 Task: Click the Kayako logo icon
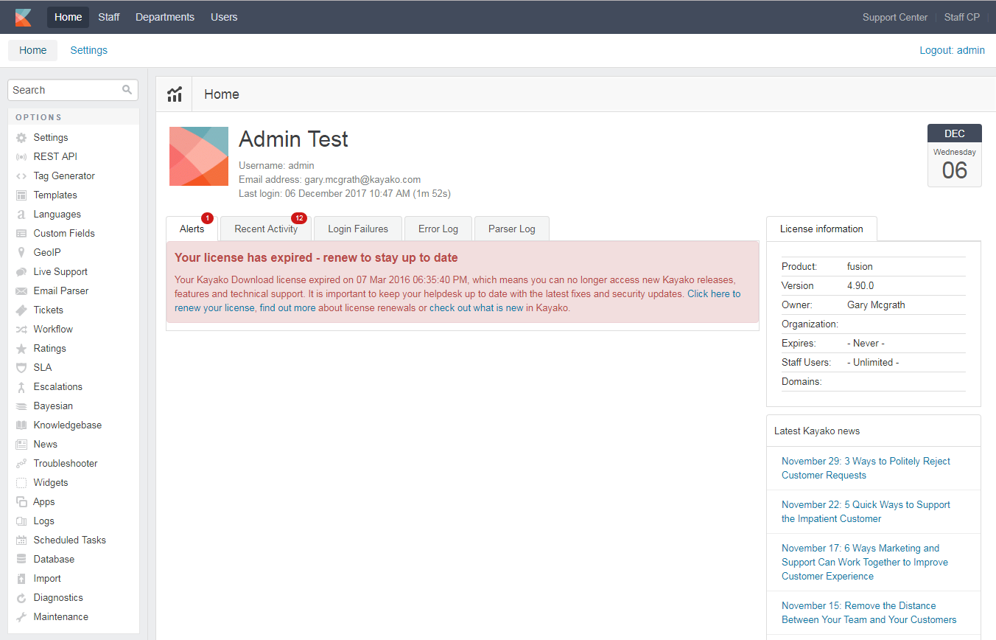[24, 17]
